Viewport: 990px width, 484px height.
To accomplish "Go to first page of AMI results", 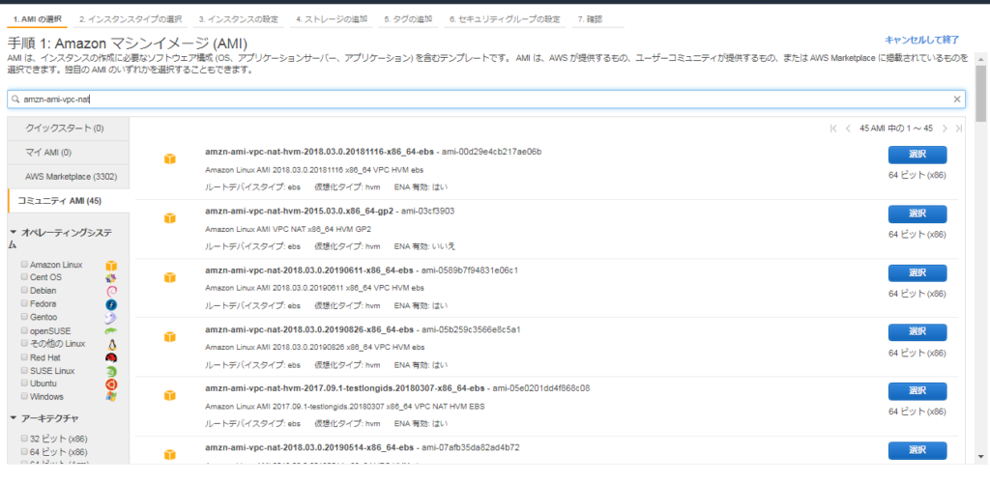I will pos(833,128).
